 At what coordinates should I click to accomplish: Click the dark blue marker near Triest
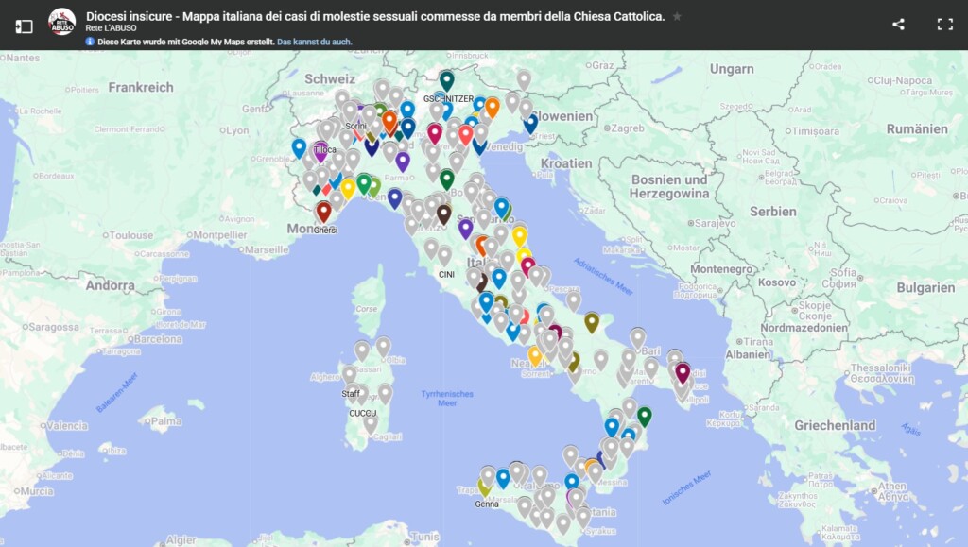[530, 123]
